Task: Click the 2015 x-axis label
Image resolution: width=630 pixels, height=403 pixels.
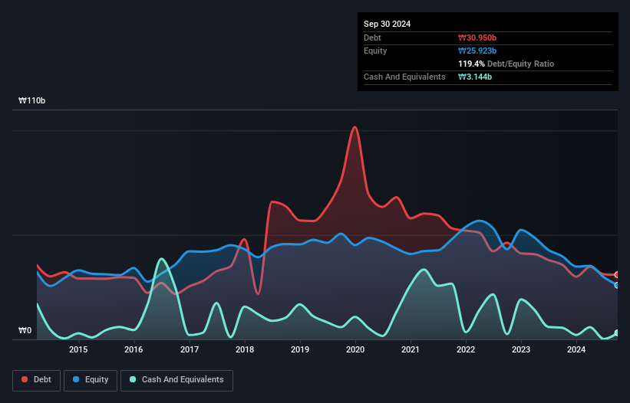Action: (78, 349)
